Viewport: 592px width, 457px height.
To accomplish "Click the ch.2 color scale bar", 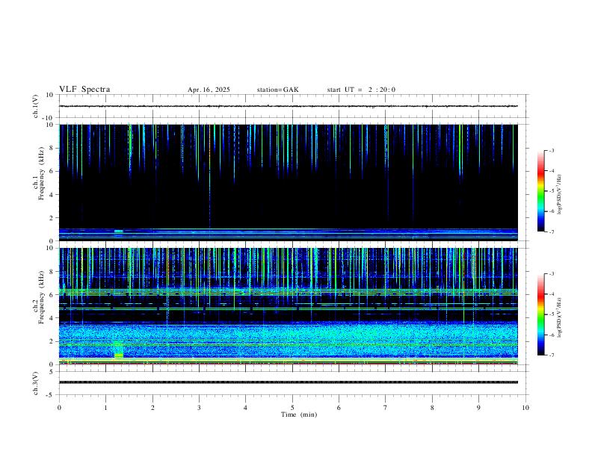I will (x=540, y=314).
